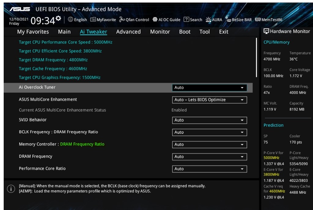Click the Search question-mark icon
This screenshot has height=210, width=313.
(186, 19)
